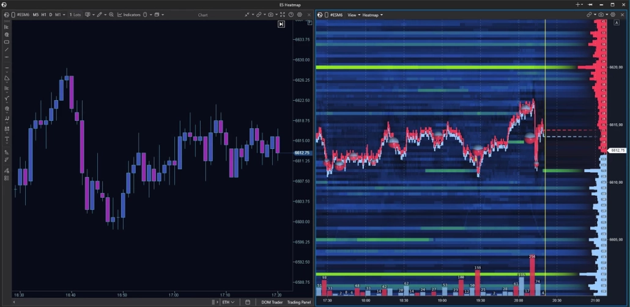Open the Indicators menu
Screen dimensions: 630x307
coord(129,15)
